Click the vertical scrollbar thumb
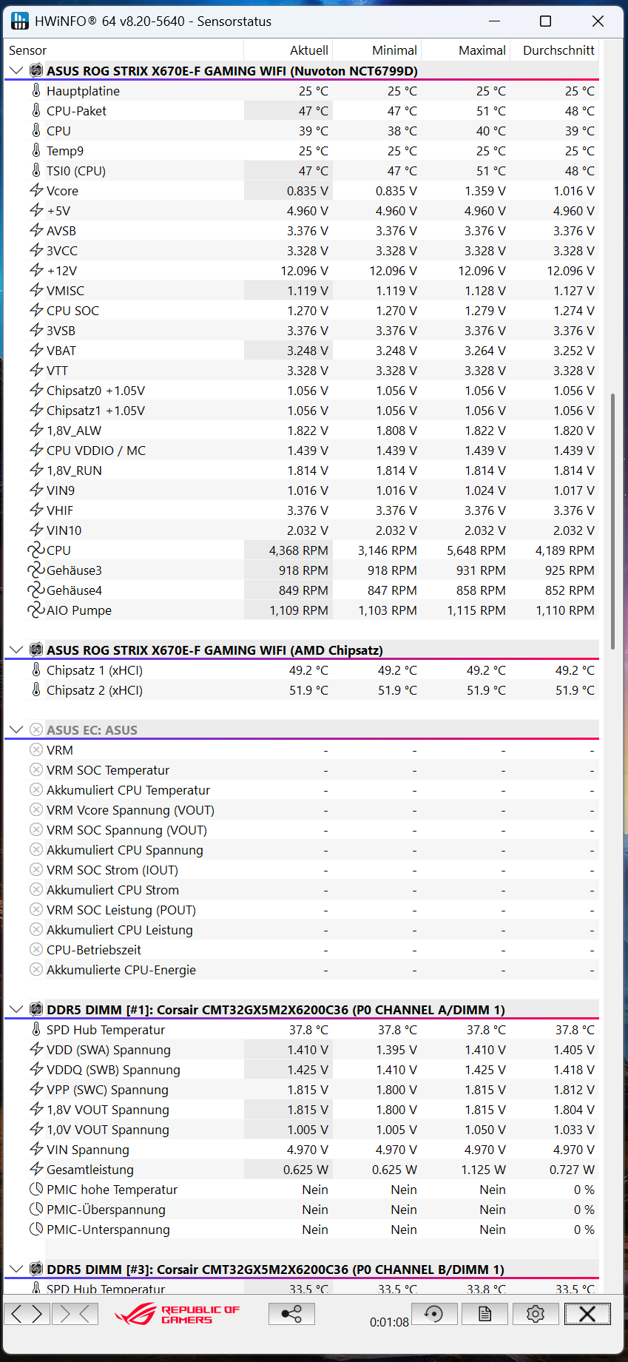628x1362 pixels. pos(612,522)
